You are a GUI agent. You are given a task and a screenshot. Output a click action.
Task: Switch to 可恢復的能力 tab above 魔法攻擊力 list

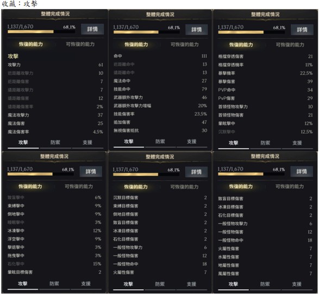click(x=80, y=44)
